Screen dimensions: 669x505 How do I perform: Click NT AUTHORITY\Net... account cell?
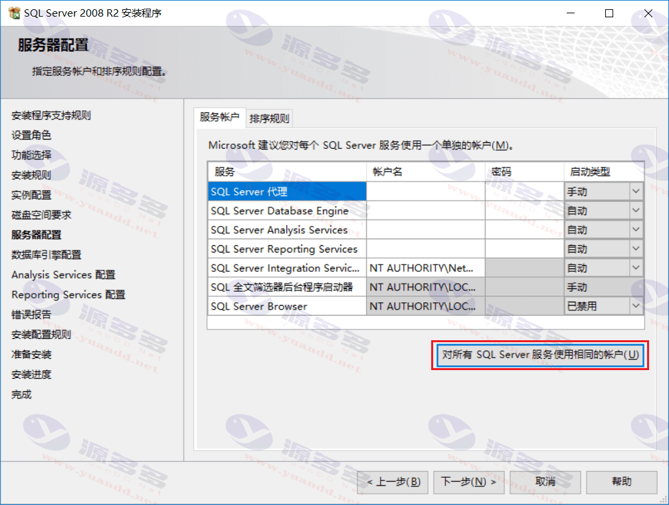tap(426, 268)
